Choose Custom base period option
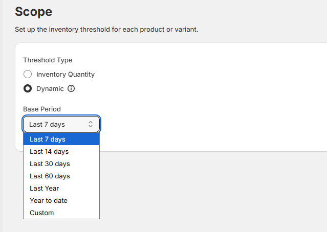The image size is (327, 232). 61,213
